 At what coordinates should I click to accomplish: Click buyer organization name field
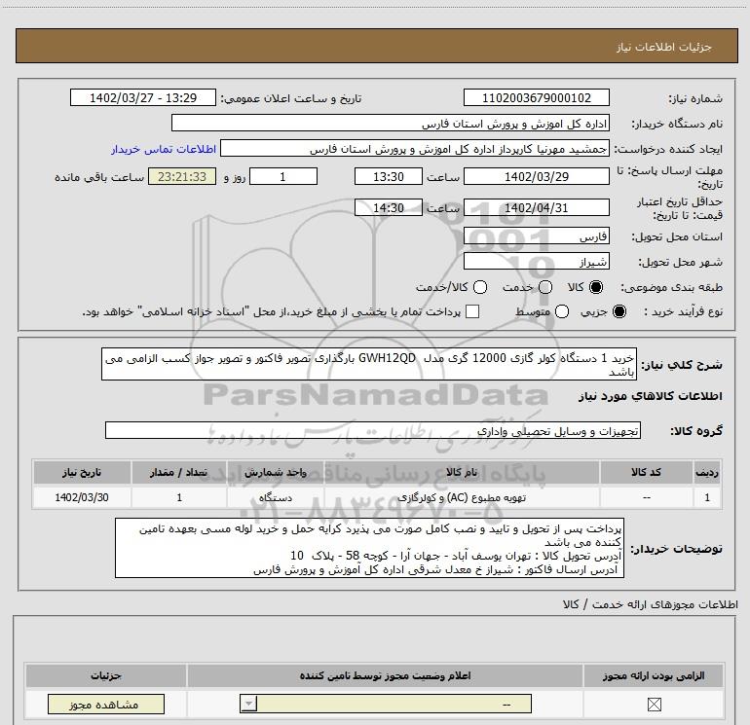pyautogui.click(x=391, y=123)
